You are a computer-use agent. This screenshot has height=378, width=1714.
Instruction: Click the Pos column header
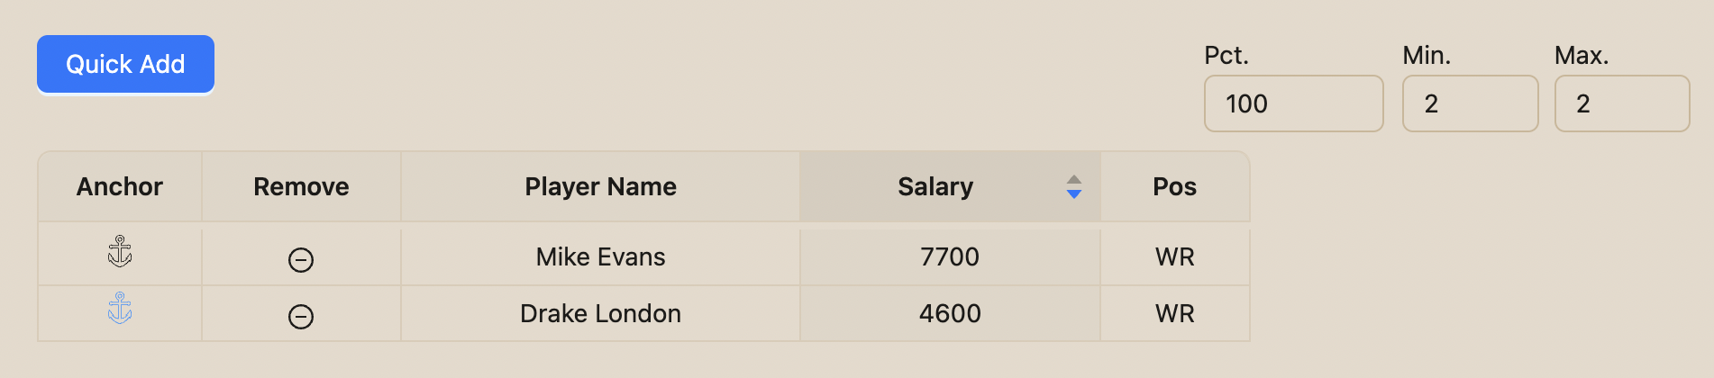click(1175, 186)
